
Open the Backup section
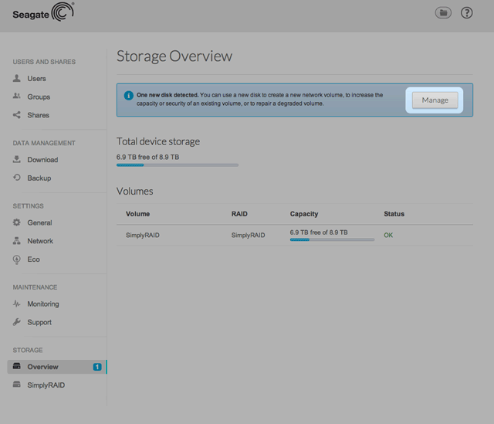tap(39, 178)
